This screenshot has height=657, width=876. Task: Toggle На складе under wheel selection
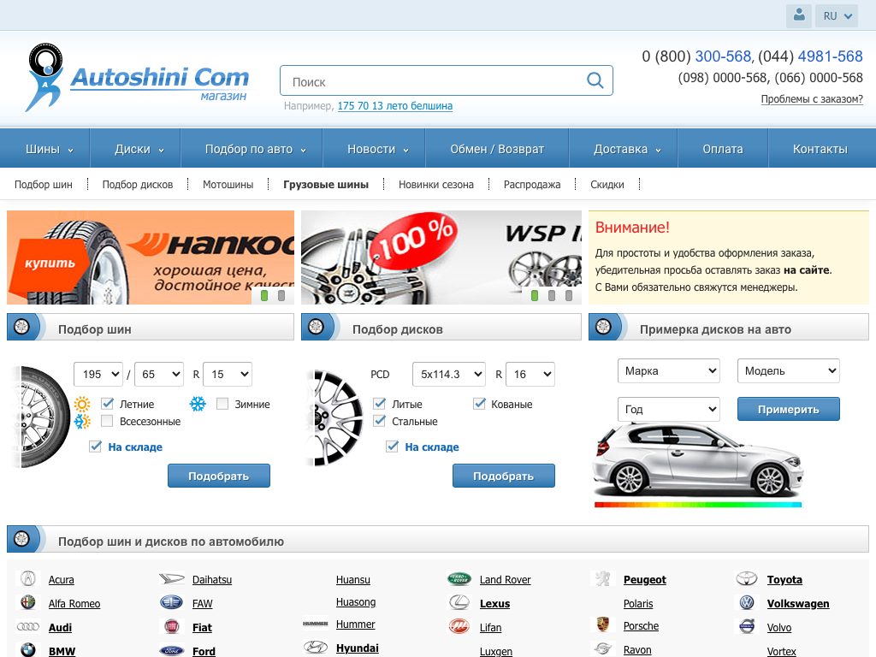click(x=392, y=447)
